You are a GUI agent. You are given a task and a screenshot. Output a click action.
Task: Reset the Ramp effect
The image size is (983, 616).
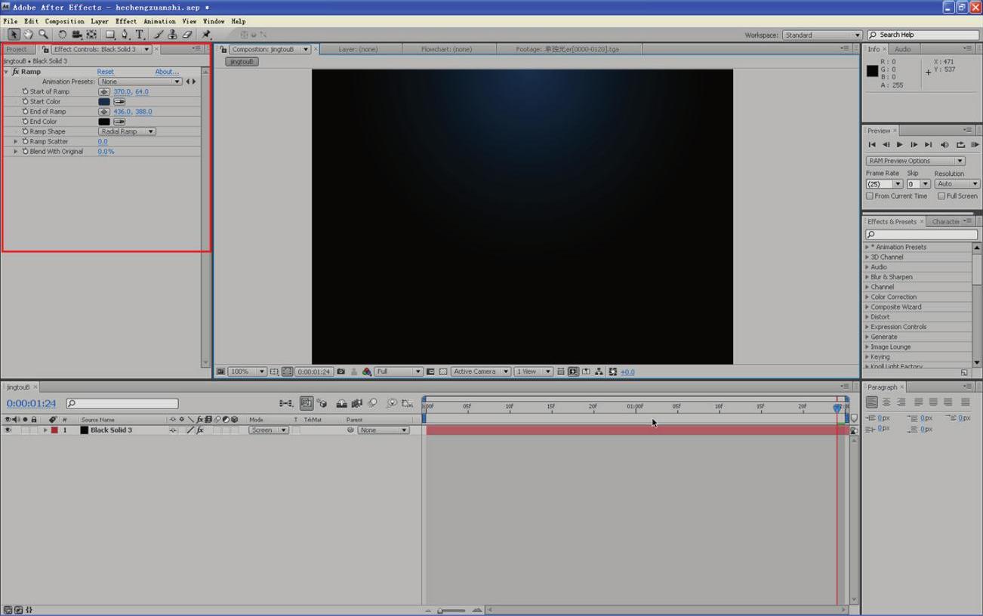105,72
